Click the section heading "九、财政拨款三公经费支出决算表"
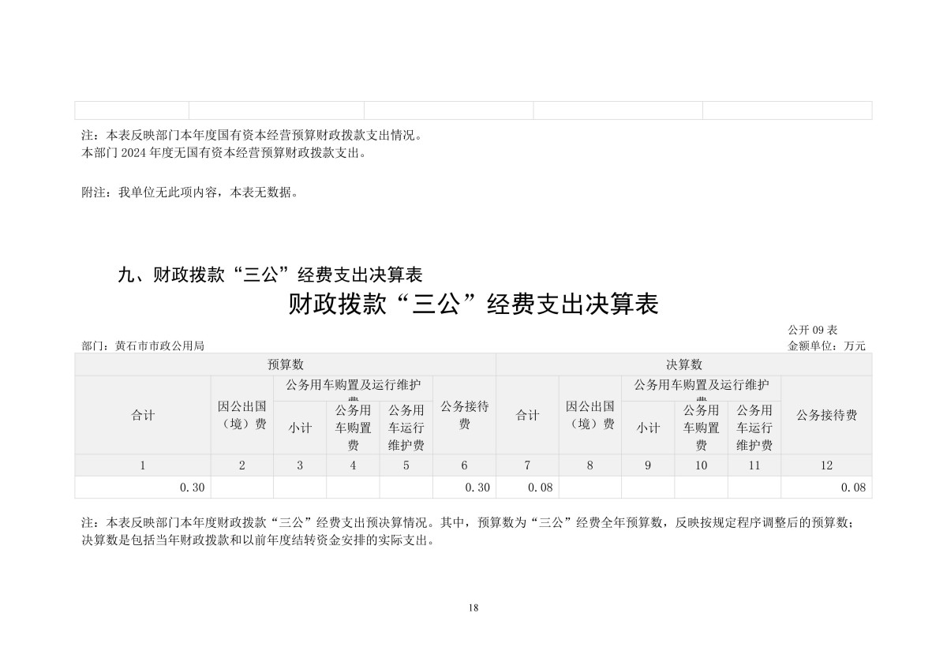947x669 pixels. (x=270, y=275)
